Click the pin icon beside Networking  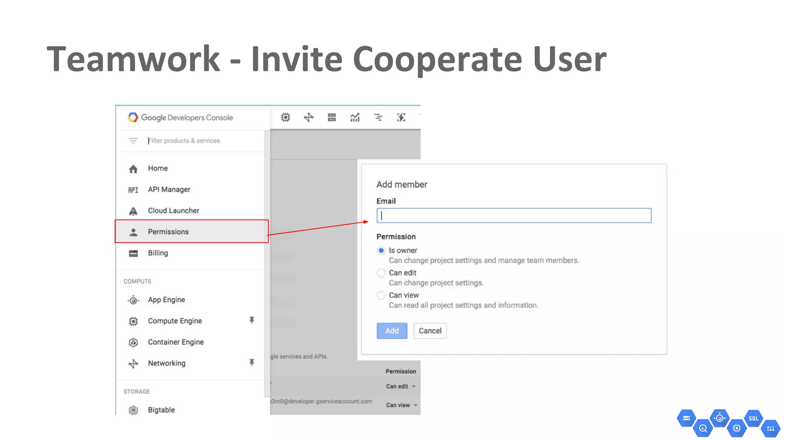[x=252, y=362]
